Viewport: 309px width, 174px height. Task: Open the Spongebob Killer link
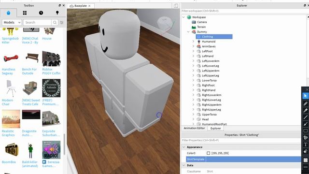coord(10,40)
